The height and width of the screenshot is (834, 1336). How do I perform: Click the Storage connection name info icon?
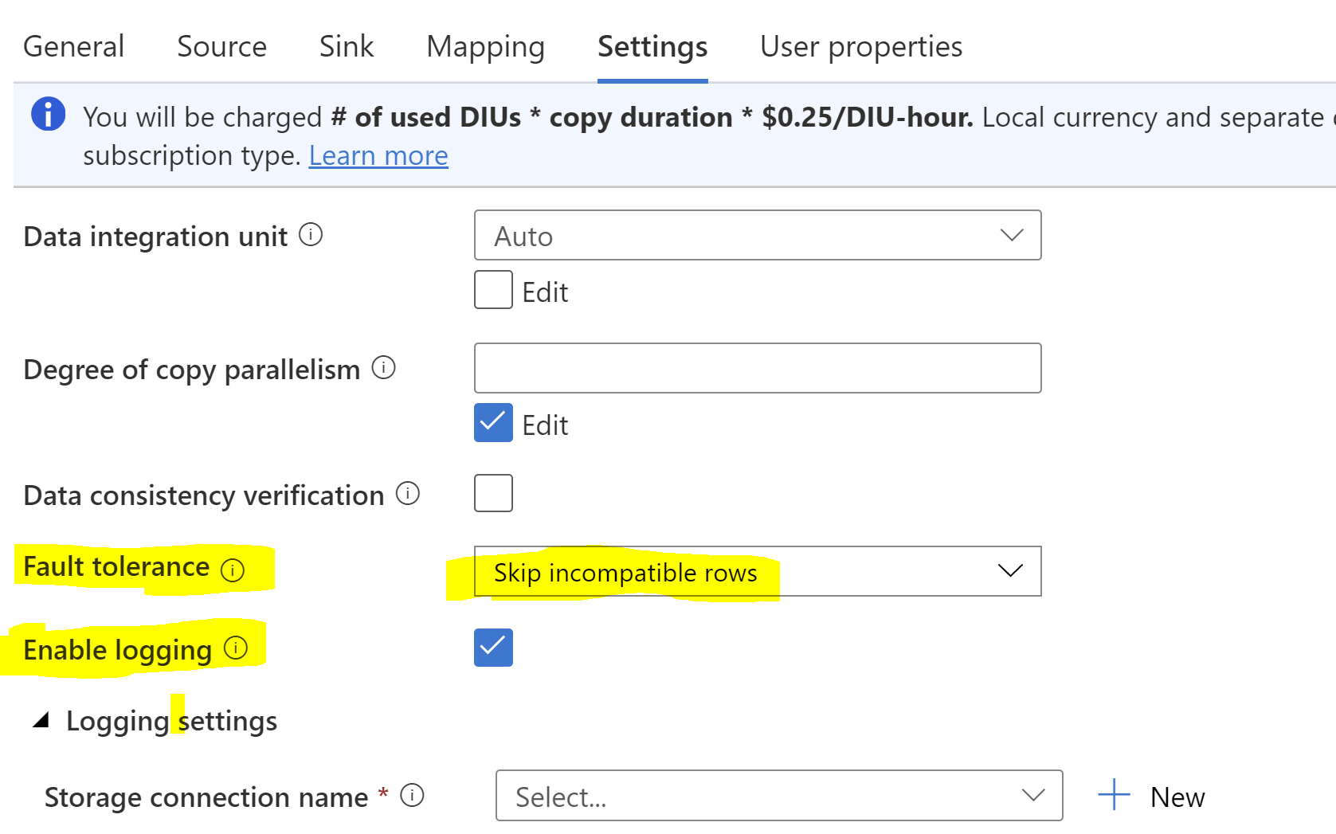413,796
